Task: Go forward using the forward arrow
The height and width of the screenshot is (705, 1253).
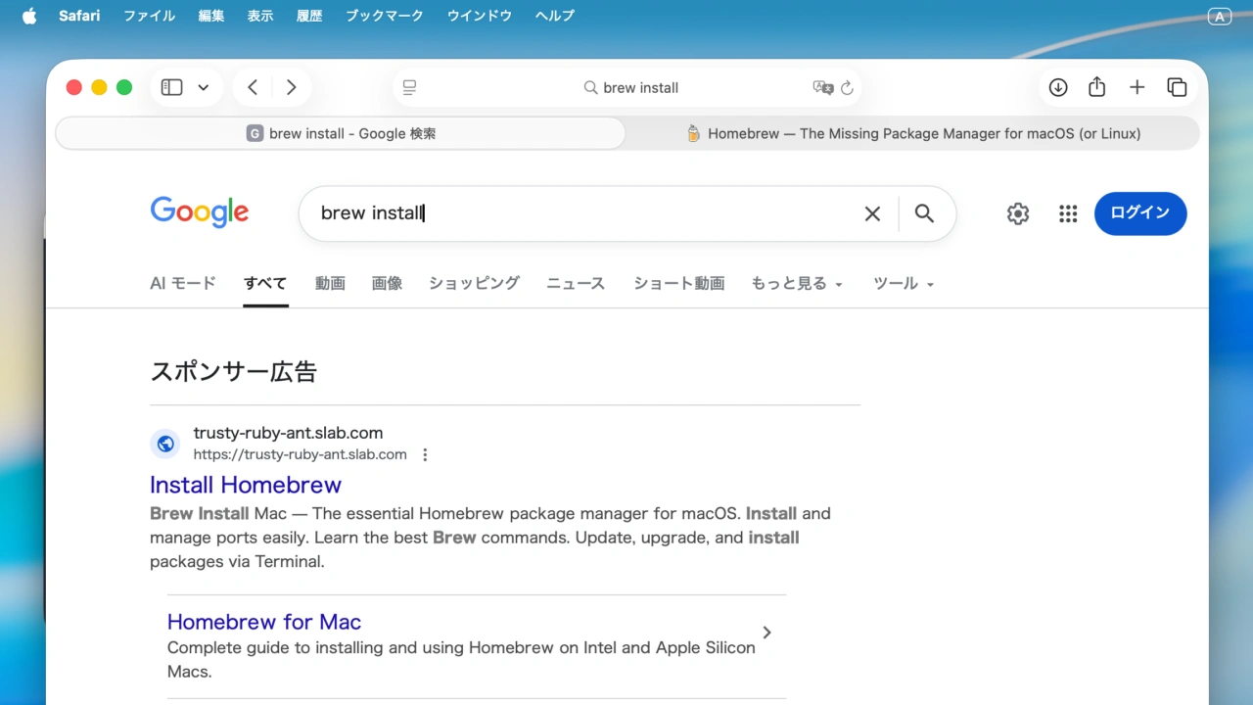Action: click(x=291, y=87)
